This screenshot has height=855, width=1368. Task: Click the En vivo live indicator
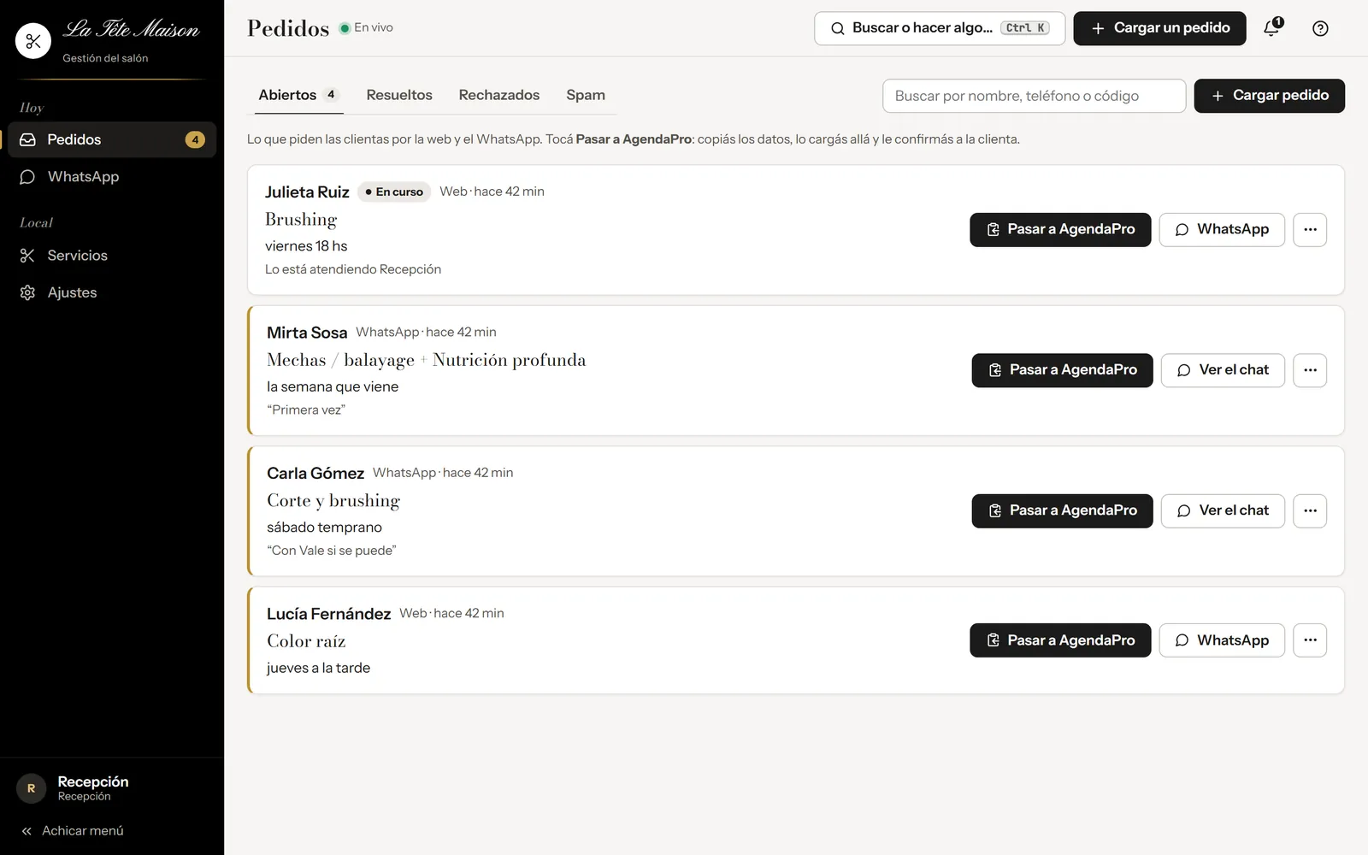[x=366, y=27]
